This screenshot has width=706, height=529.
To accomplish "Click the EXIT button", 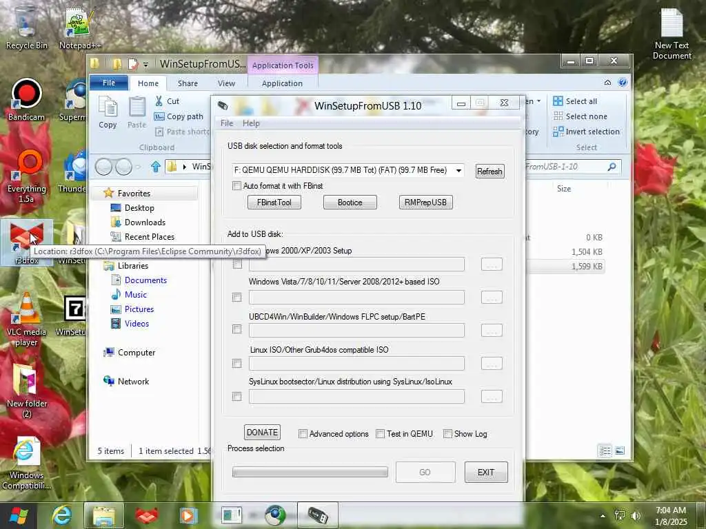I will click(x=486, y=473).
